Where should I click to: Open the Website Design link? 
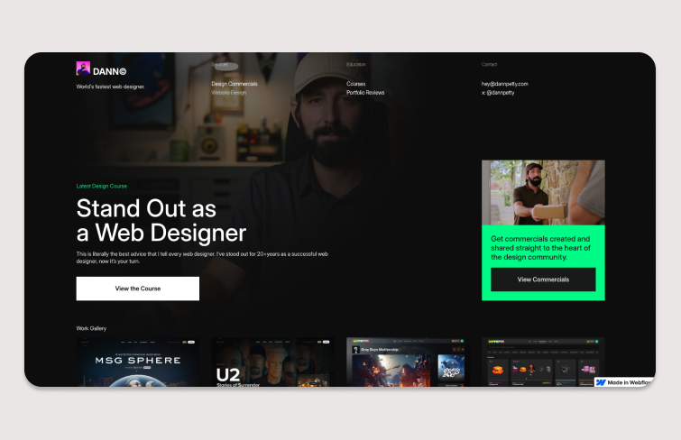click(229, 93)
